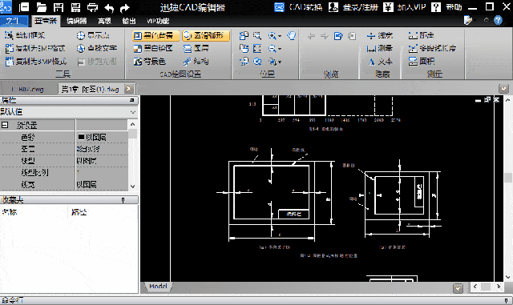The image size is (513, 305).
Task: Select the 面积 area measure tool
Action: 422,62
